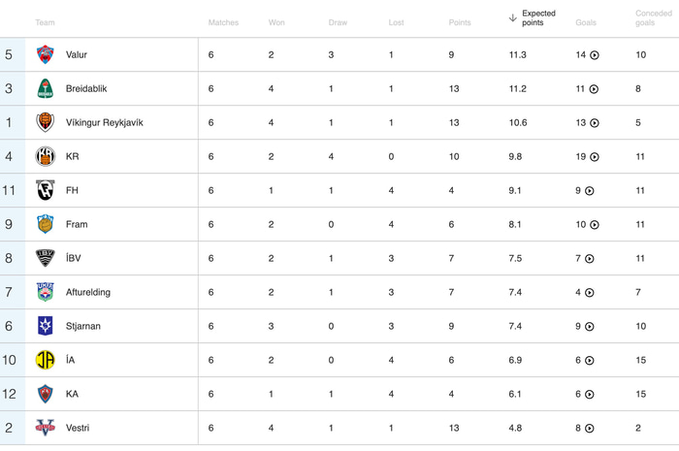The image size is (679, 451).
Task: Click the ÍA yellow badge icon
Action: pyautogui.click(x=45, y=360)
